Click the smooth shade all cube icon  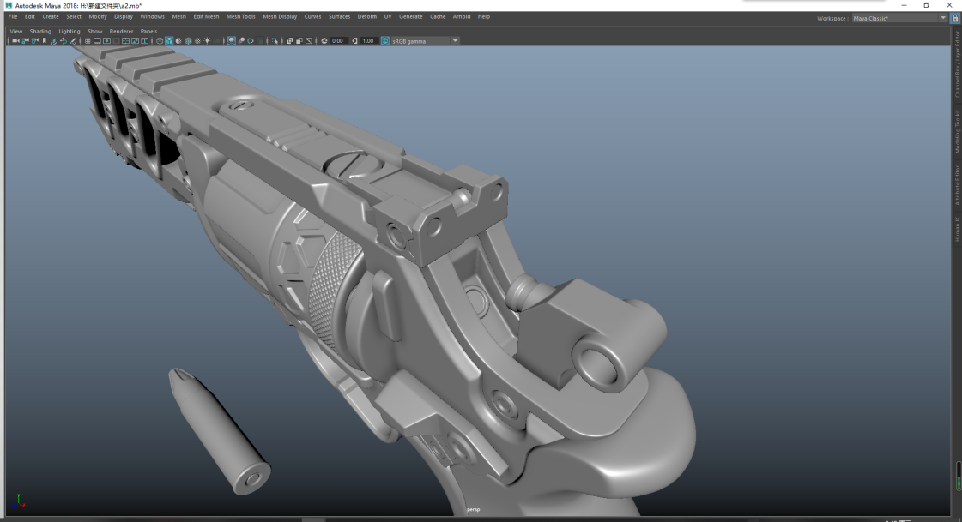tap(169, 41)
